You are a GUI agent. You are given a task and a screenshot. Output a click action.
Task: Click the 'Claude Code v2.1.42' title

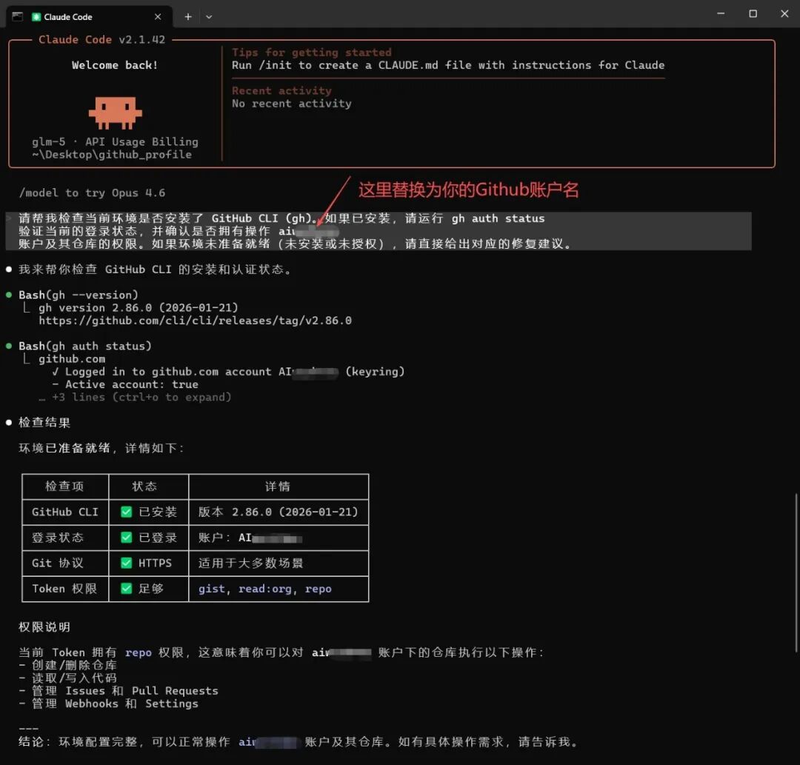(101, 39)
